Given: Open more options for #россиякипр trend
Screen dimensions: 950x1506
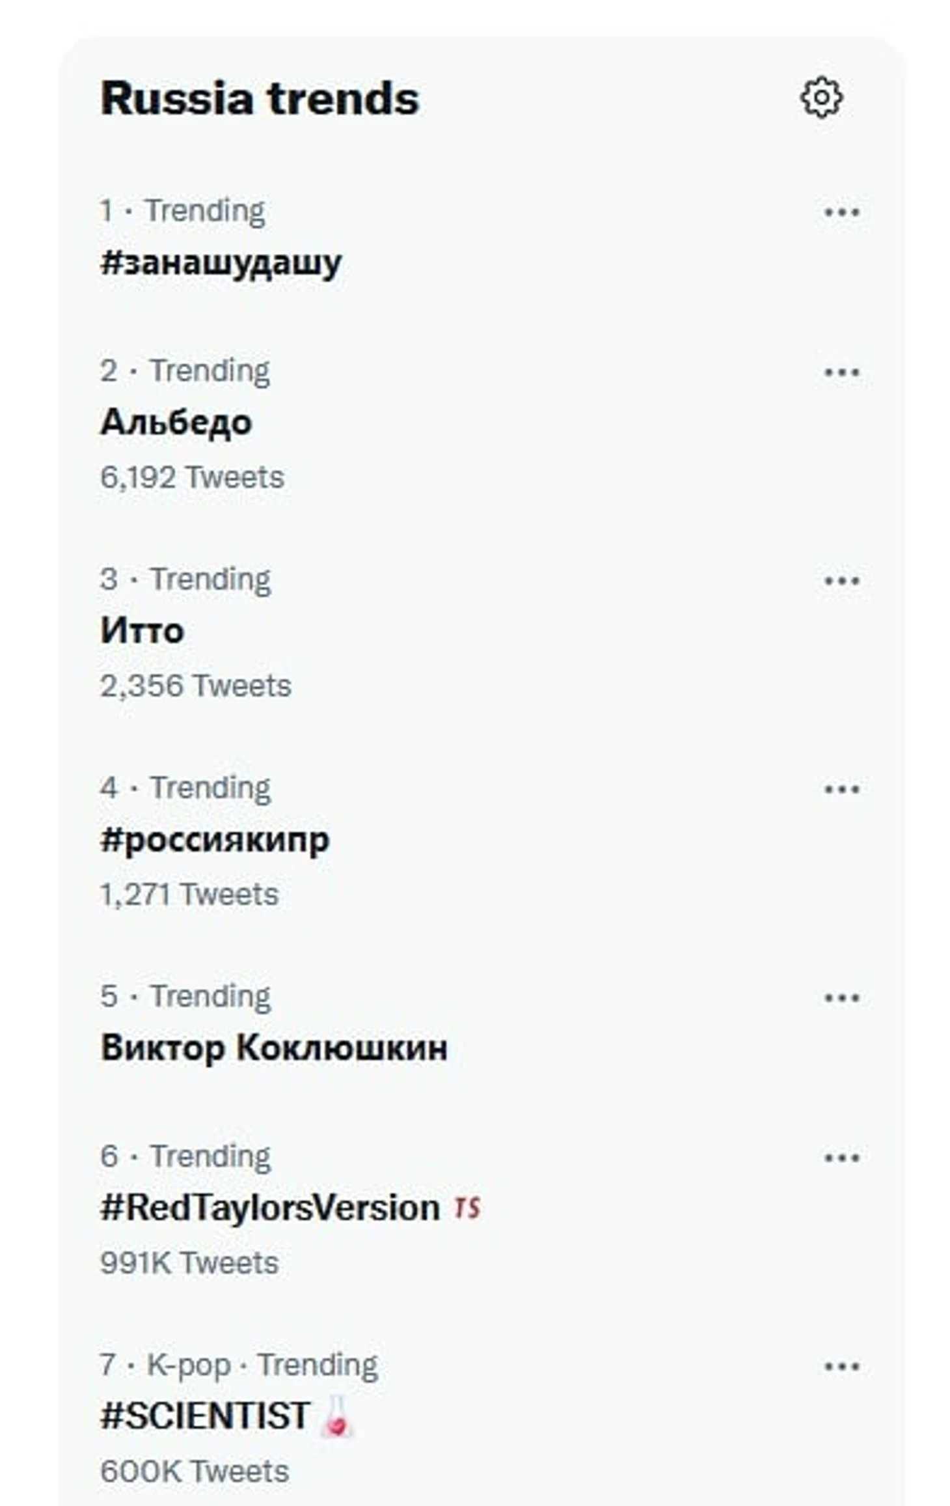Looking at the screenshot, I should click(x=841, y=789).
